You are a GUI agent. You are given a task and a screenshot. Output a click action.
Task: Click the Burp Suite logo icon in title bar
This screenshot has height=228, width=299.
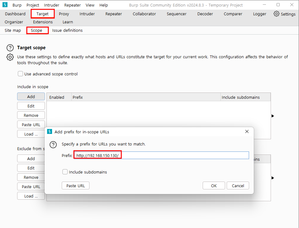pyautogui.click(x=5, y=5)
